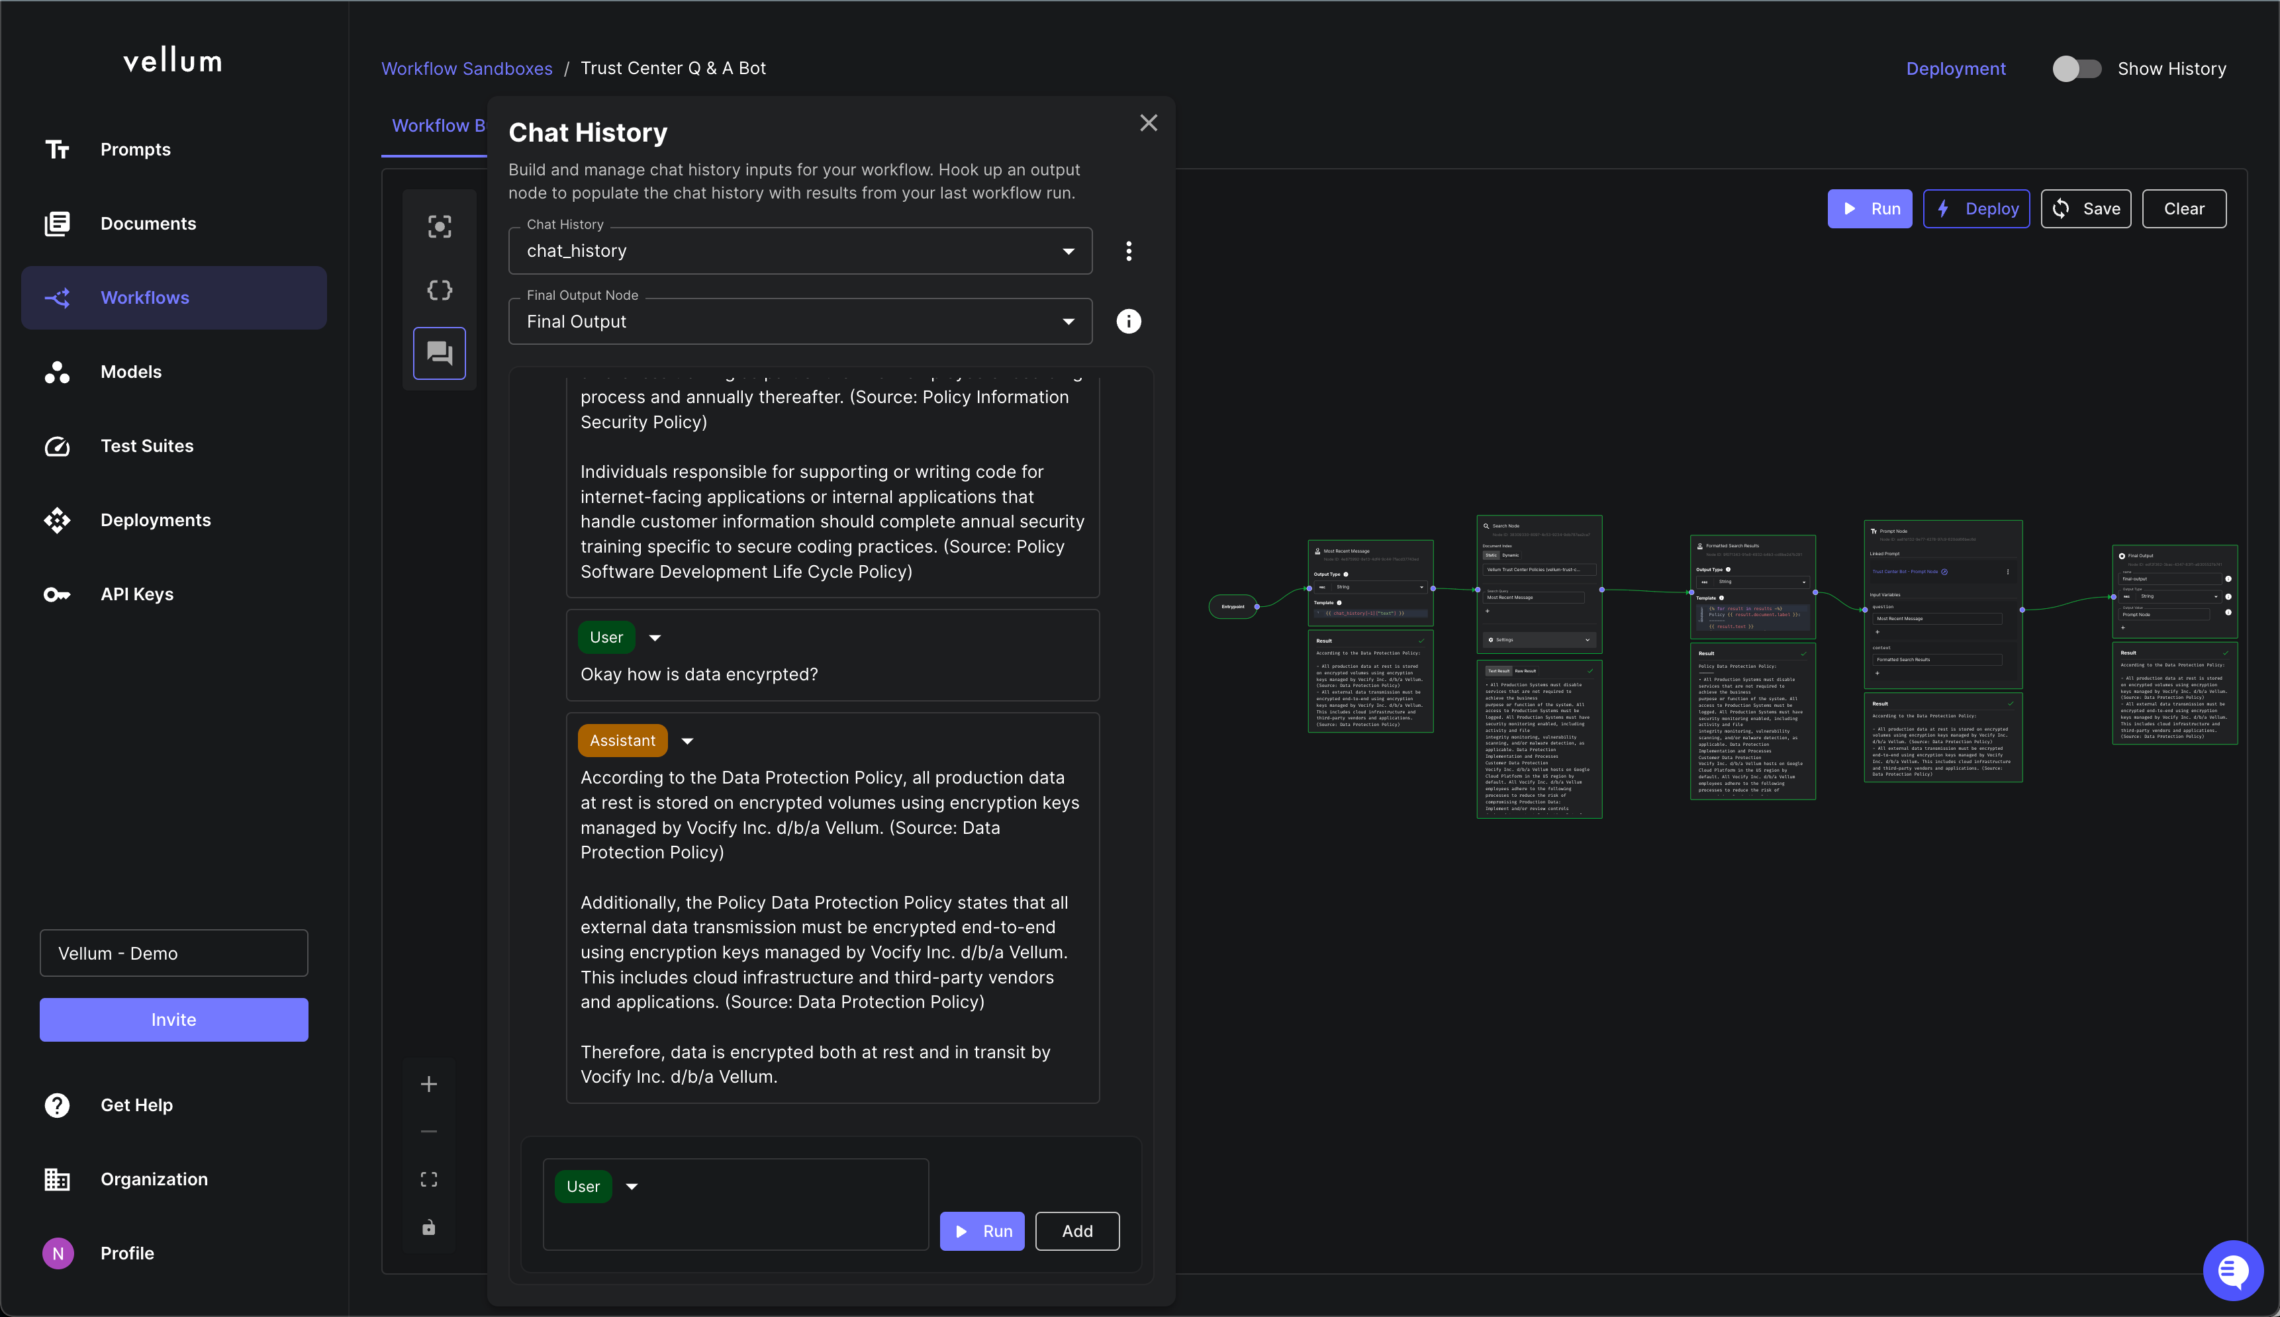Toggle the chat history panel icon
Screen dimensions: 2280x1317
pos(440,353)
